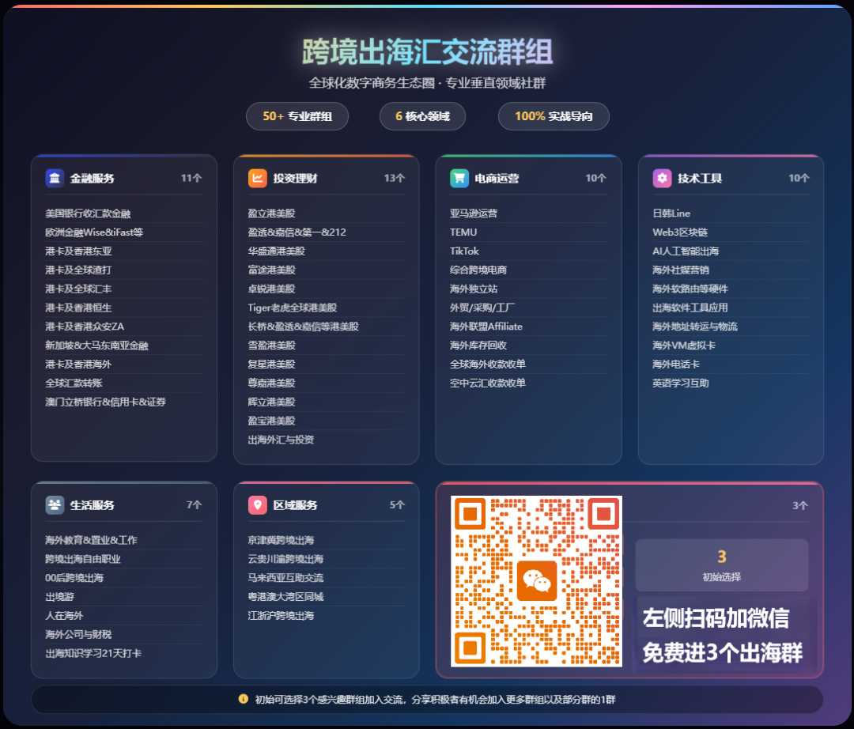854x729 pixels.
Task: Click the people icon next to 生活服务
Action: (x=54, y=504)
